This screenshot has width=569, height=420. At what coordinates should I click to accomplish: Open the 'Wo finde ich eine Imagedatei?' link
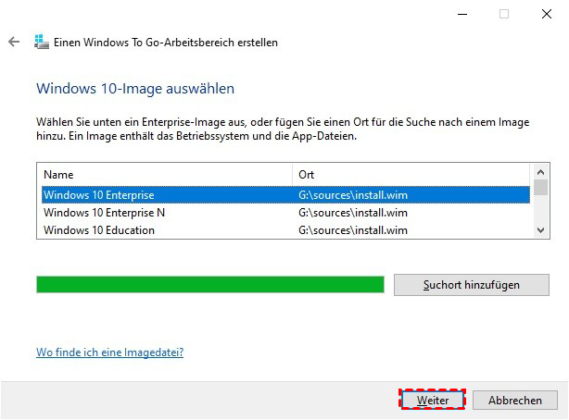(x=109, y=352)
